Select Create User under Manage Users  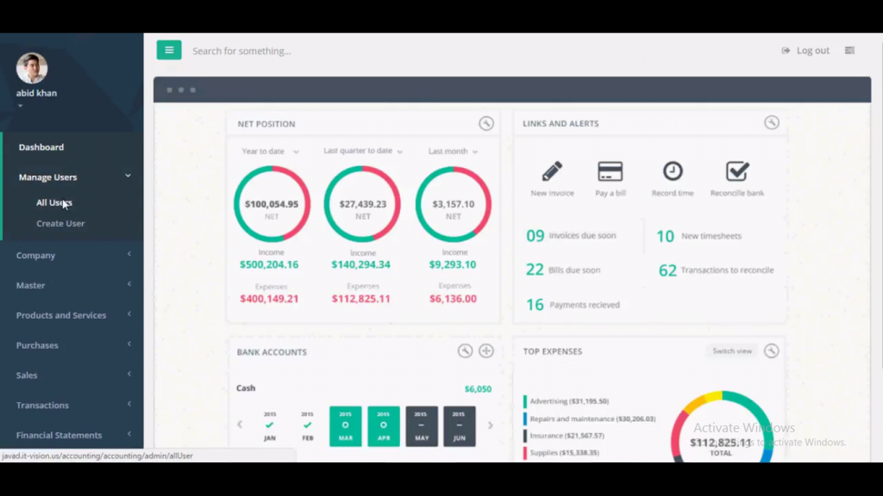click(60, 223)
